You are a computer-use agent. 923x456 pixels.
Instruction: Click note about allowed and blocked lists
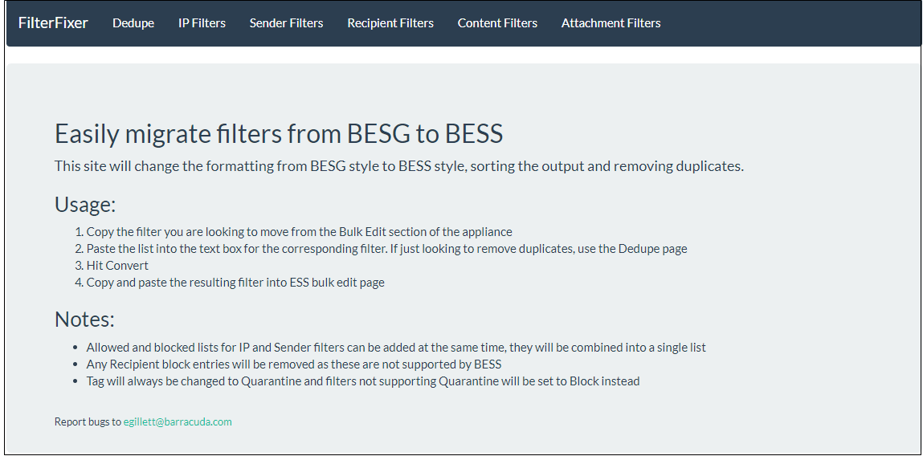click(x=396, y=348)
